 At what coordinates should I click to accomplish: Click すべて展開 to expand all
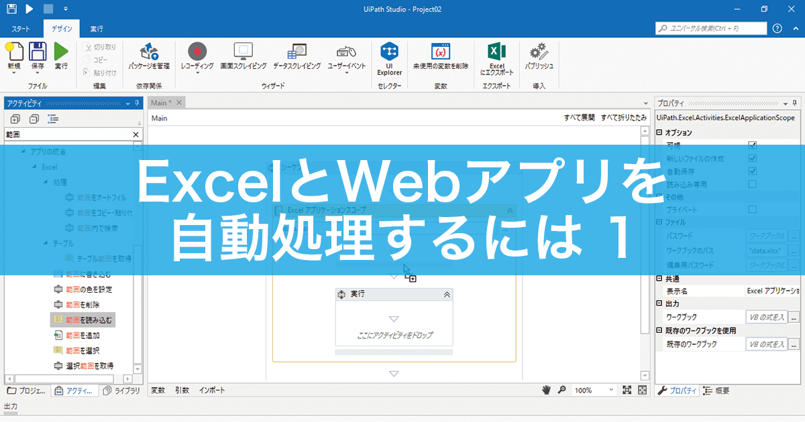click(579, 117)
